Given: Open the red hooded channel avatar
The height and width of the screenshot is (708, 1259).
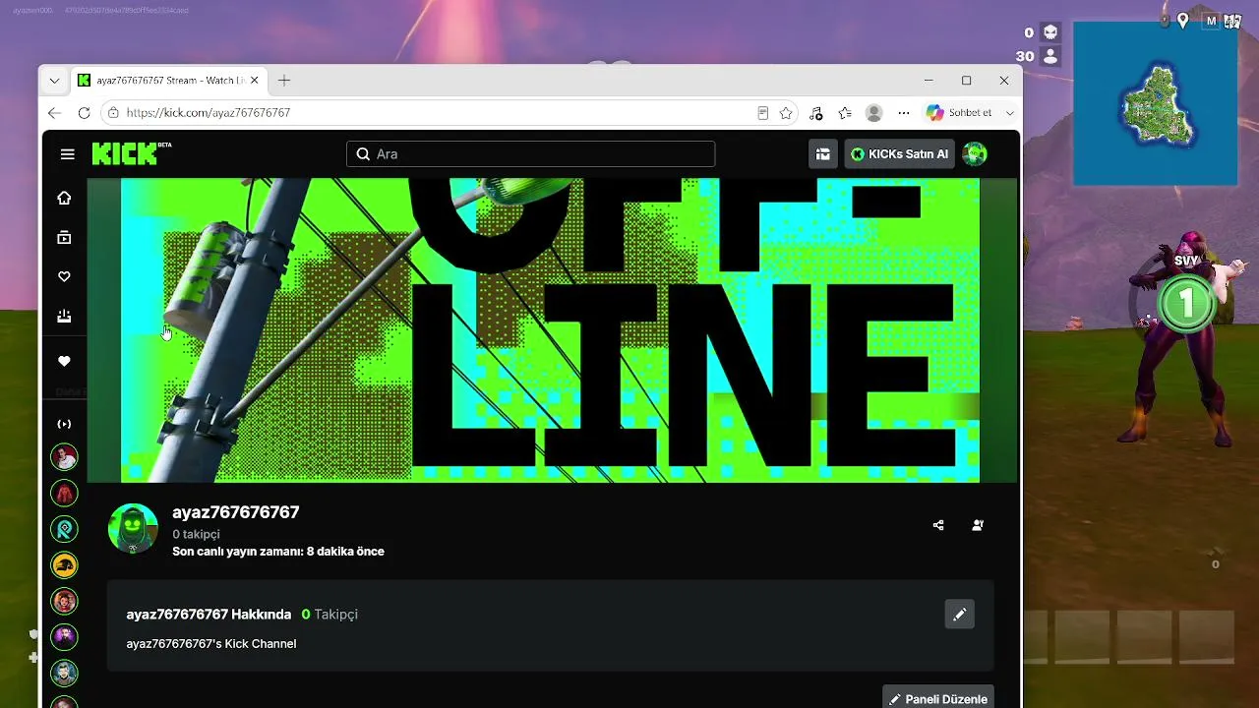Looking at the screenshot, I should [64, 493].
